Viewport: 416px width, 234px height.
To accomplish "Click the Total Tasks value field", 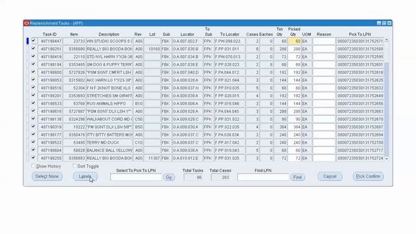I will point(193,177).
